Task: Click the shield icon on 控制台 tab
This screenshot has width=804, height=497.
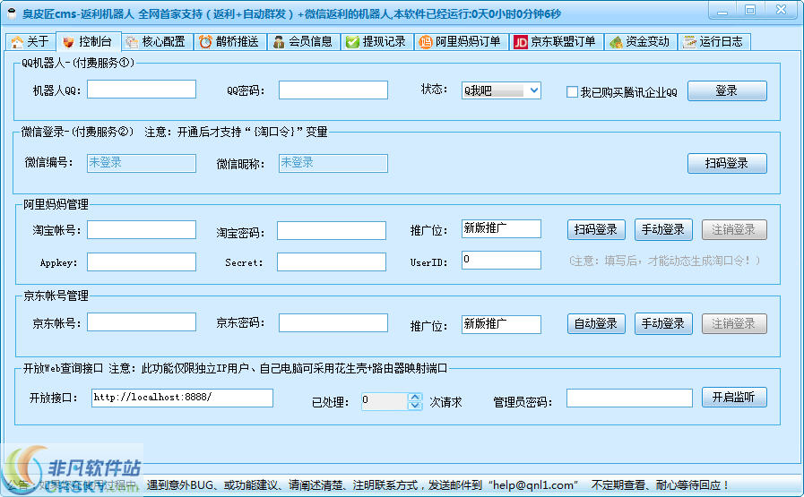Action: pos(68,42)
